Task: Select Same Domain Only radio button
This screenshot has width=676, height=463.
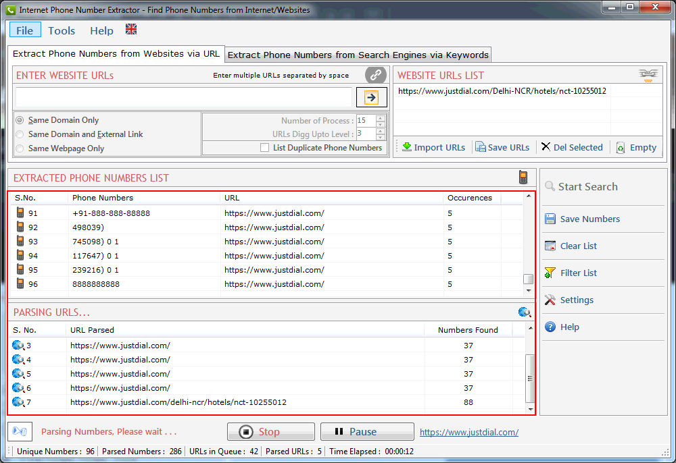Action: pyautogui.click(x=20, y=120)
